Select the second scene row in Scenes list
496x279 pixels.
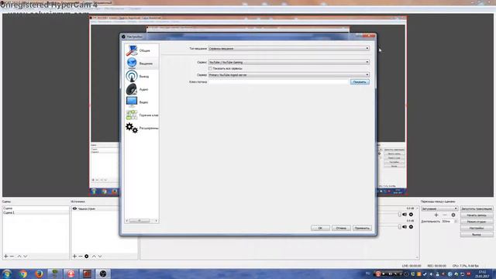(x=36, y=213)
